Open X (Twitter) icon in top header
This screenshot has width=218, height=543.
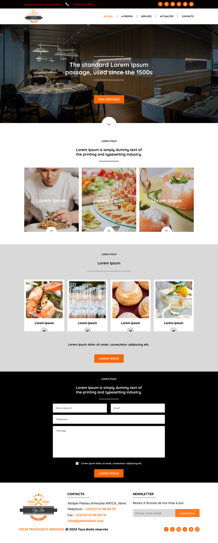pyautogui.click(x=167, y=4)
